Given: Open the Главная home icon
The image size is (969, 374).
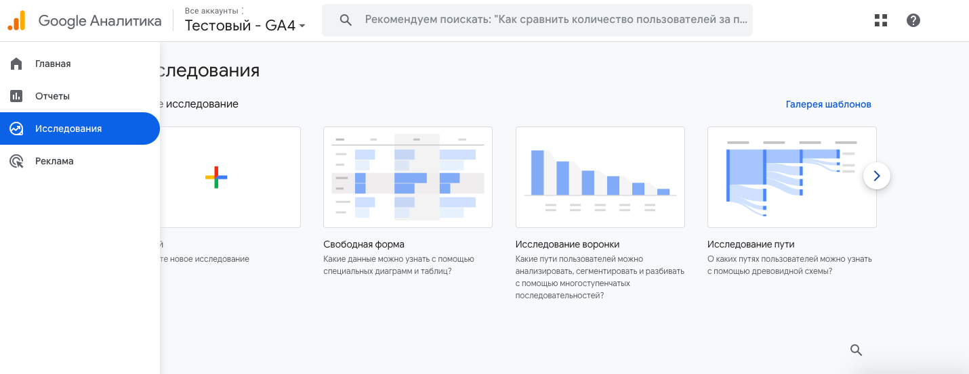Looking at the screenshot, I should click(16, 64).
